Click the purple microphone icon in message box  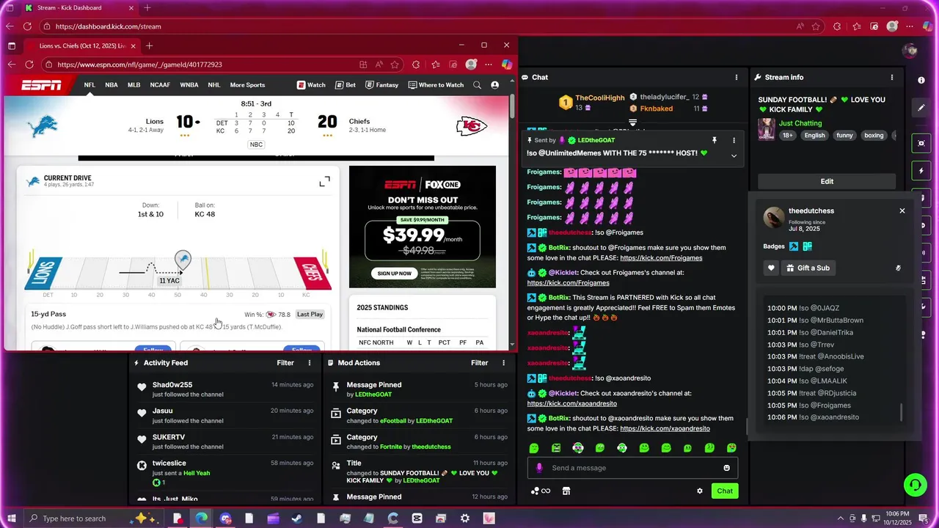point(539,468)
